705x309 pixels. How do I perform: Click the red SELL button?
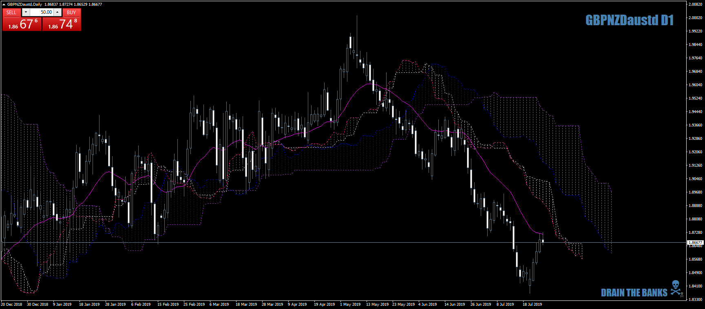[x=11, y=12]
